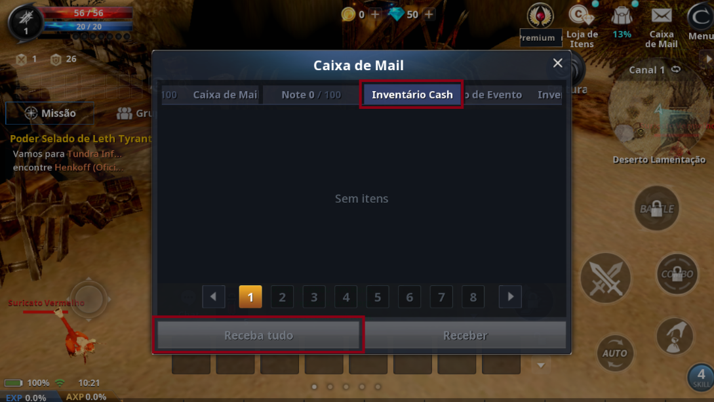Open Loja de Itens shop icon
Image resolution: width=714 pixels, height=402 pixels.
(582, 16)
